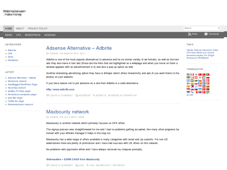Select the Italian flag in Translator
This screenshot has width=227, height=170.
pyautogui.click(x=192, y=75)
